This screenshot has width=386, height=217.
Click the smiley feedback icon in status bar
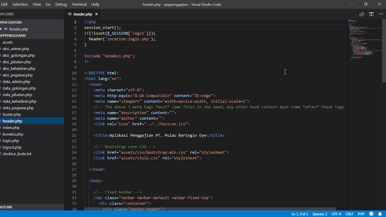[371, 214]
